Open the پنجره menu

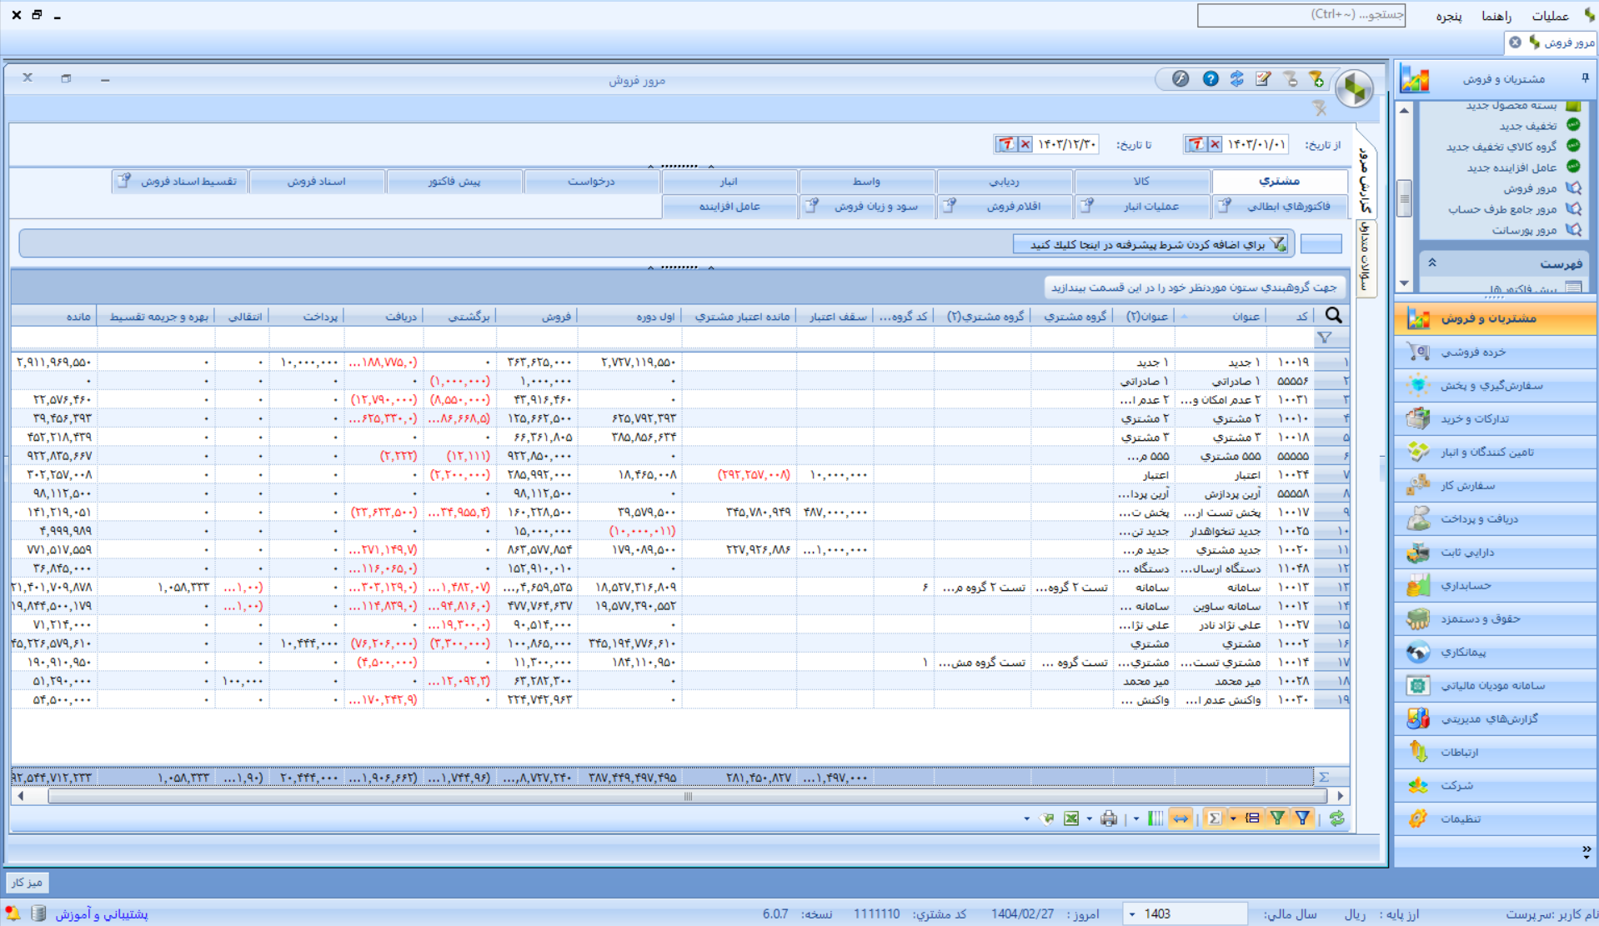[x=1449, y=16]
